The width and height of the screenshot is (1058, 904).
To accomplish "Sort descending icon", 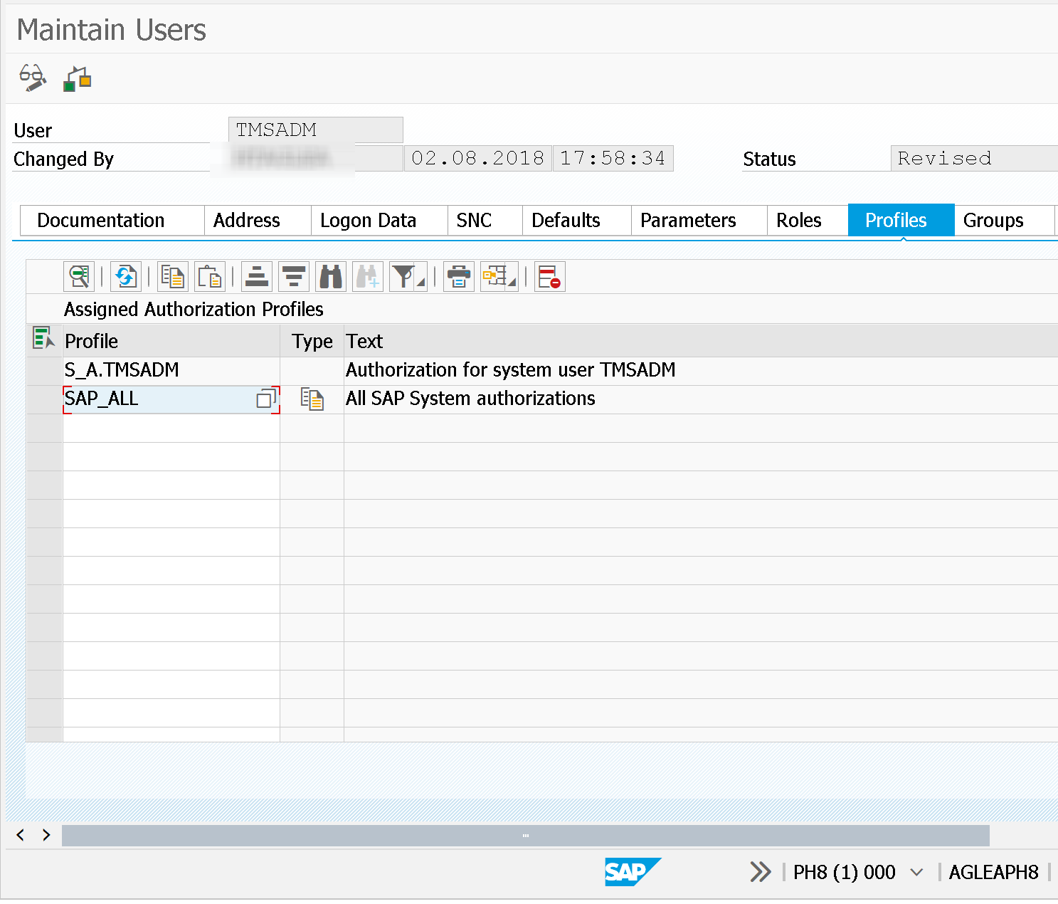I will tap(294, 276).
